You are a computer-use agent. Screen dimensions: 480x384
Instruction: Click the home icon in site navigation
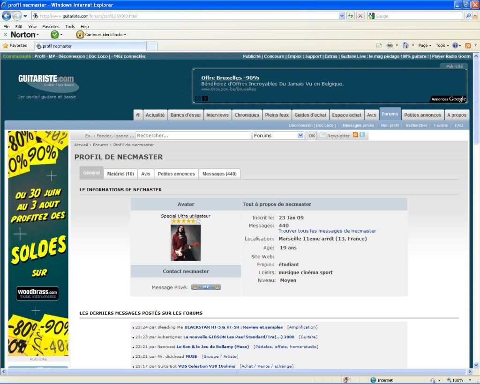tap(138, 115)
